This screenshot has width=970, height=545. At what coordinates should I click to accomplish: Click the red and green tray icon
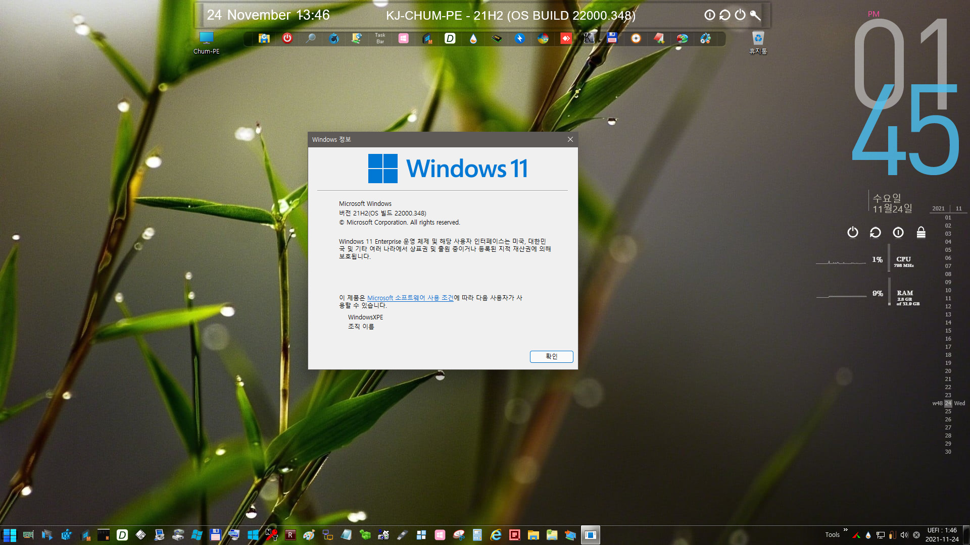pos(856,535)
